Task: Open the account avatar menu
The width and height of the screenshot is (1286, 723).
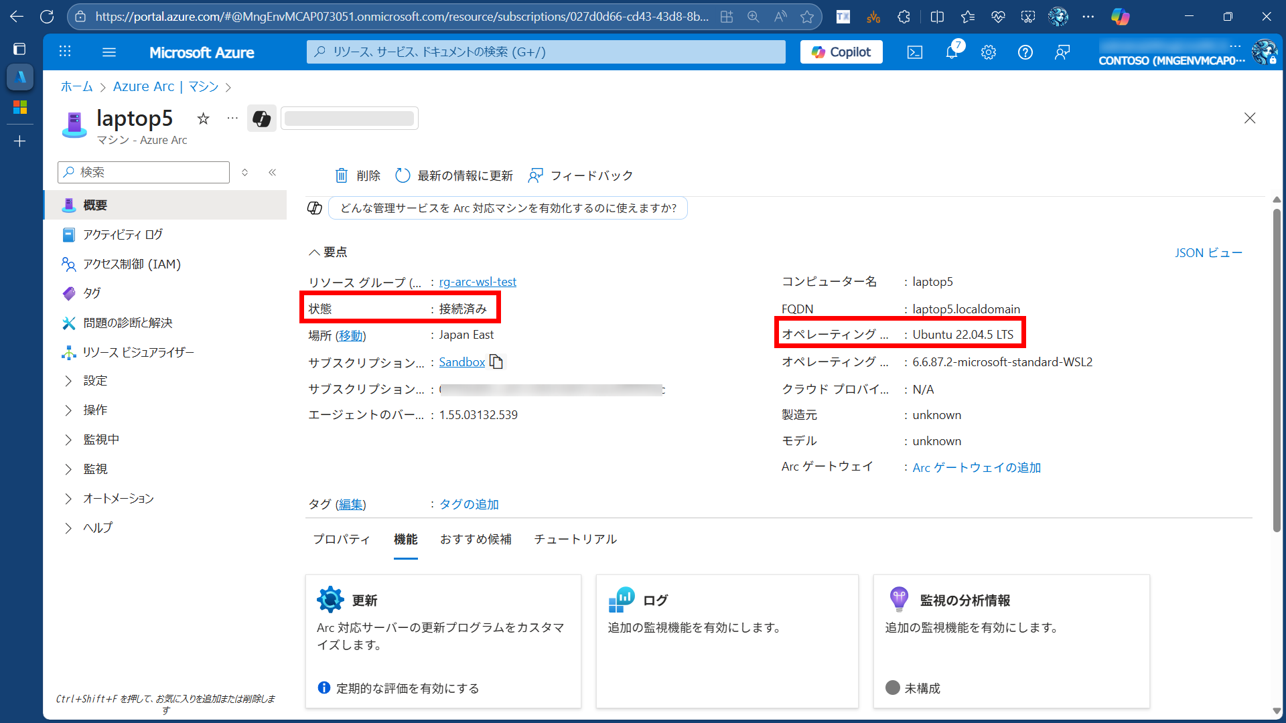Action: coord(1264,52)
